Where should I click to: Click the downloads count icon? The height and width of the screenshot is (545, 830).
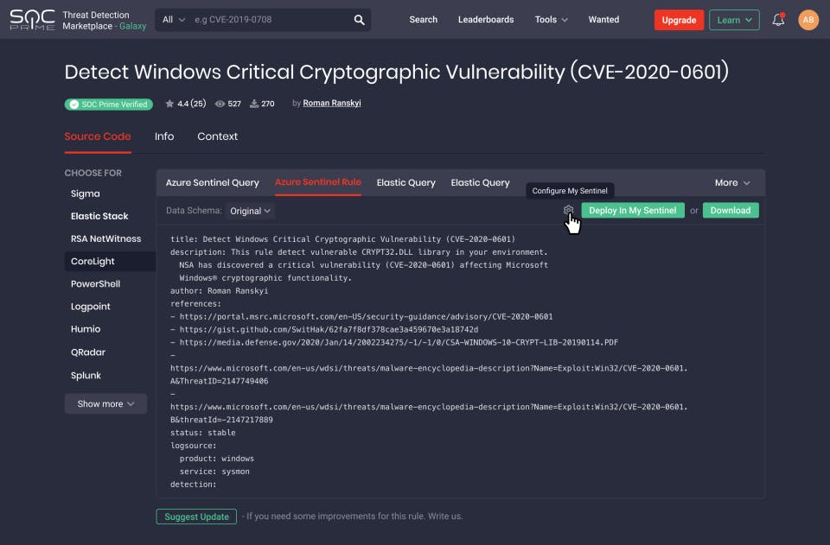click(254, 104)
